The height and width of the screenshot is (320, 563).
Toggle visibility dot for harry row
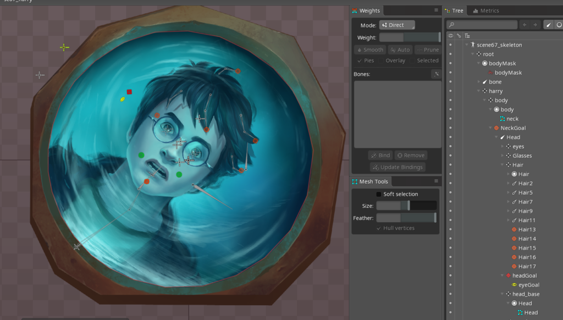point(450,91)
